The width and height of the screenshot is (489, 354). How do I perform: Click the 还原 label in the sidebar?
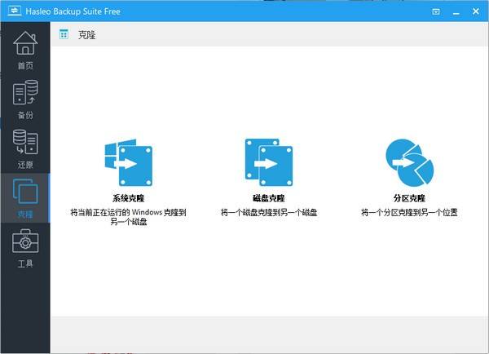[25, 164]
